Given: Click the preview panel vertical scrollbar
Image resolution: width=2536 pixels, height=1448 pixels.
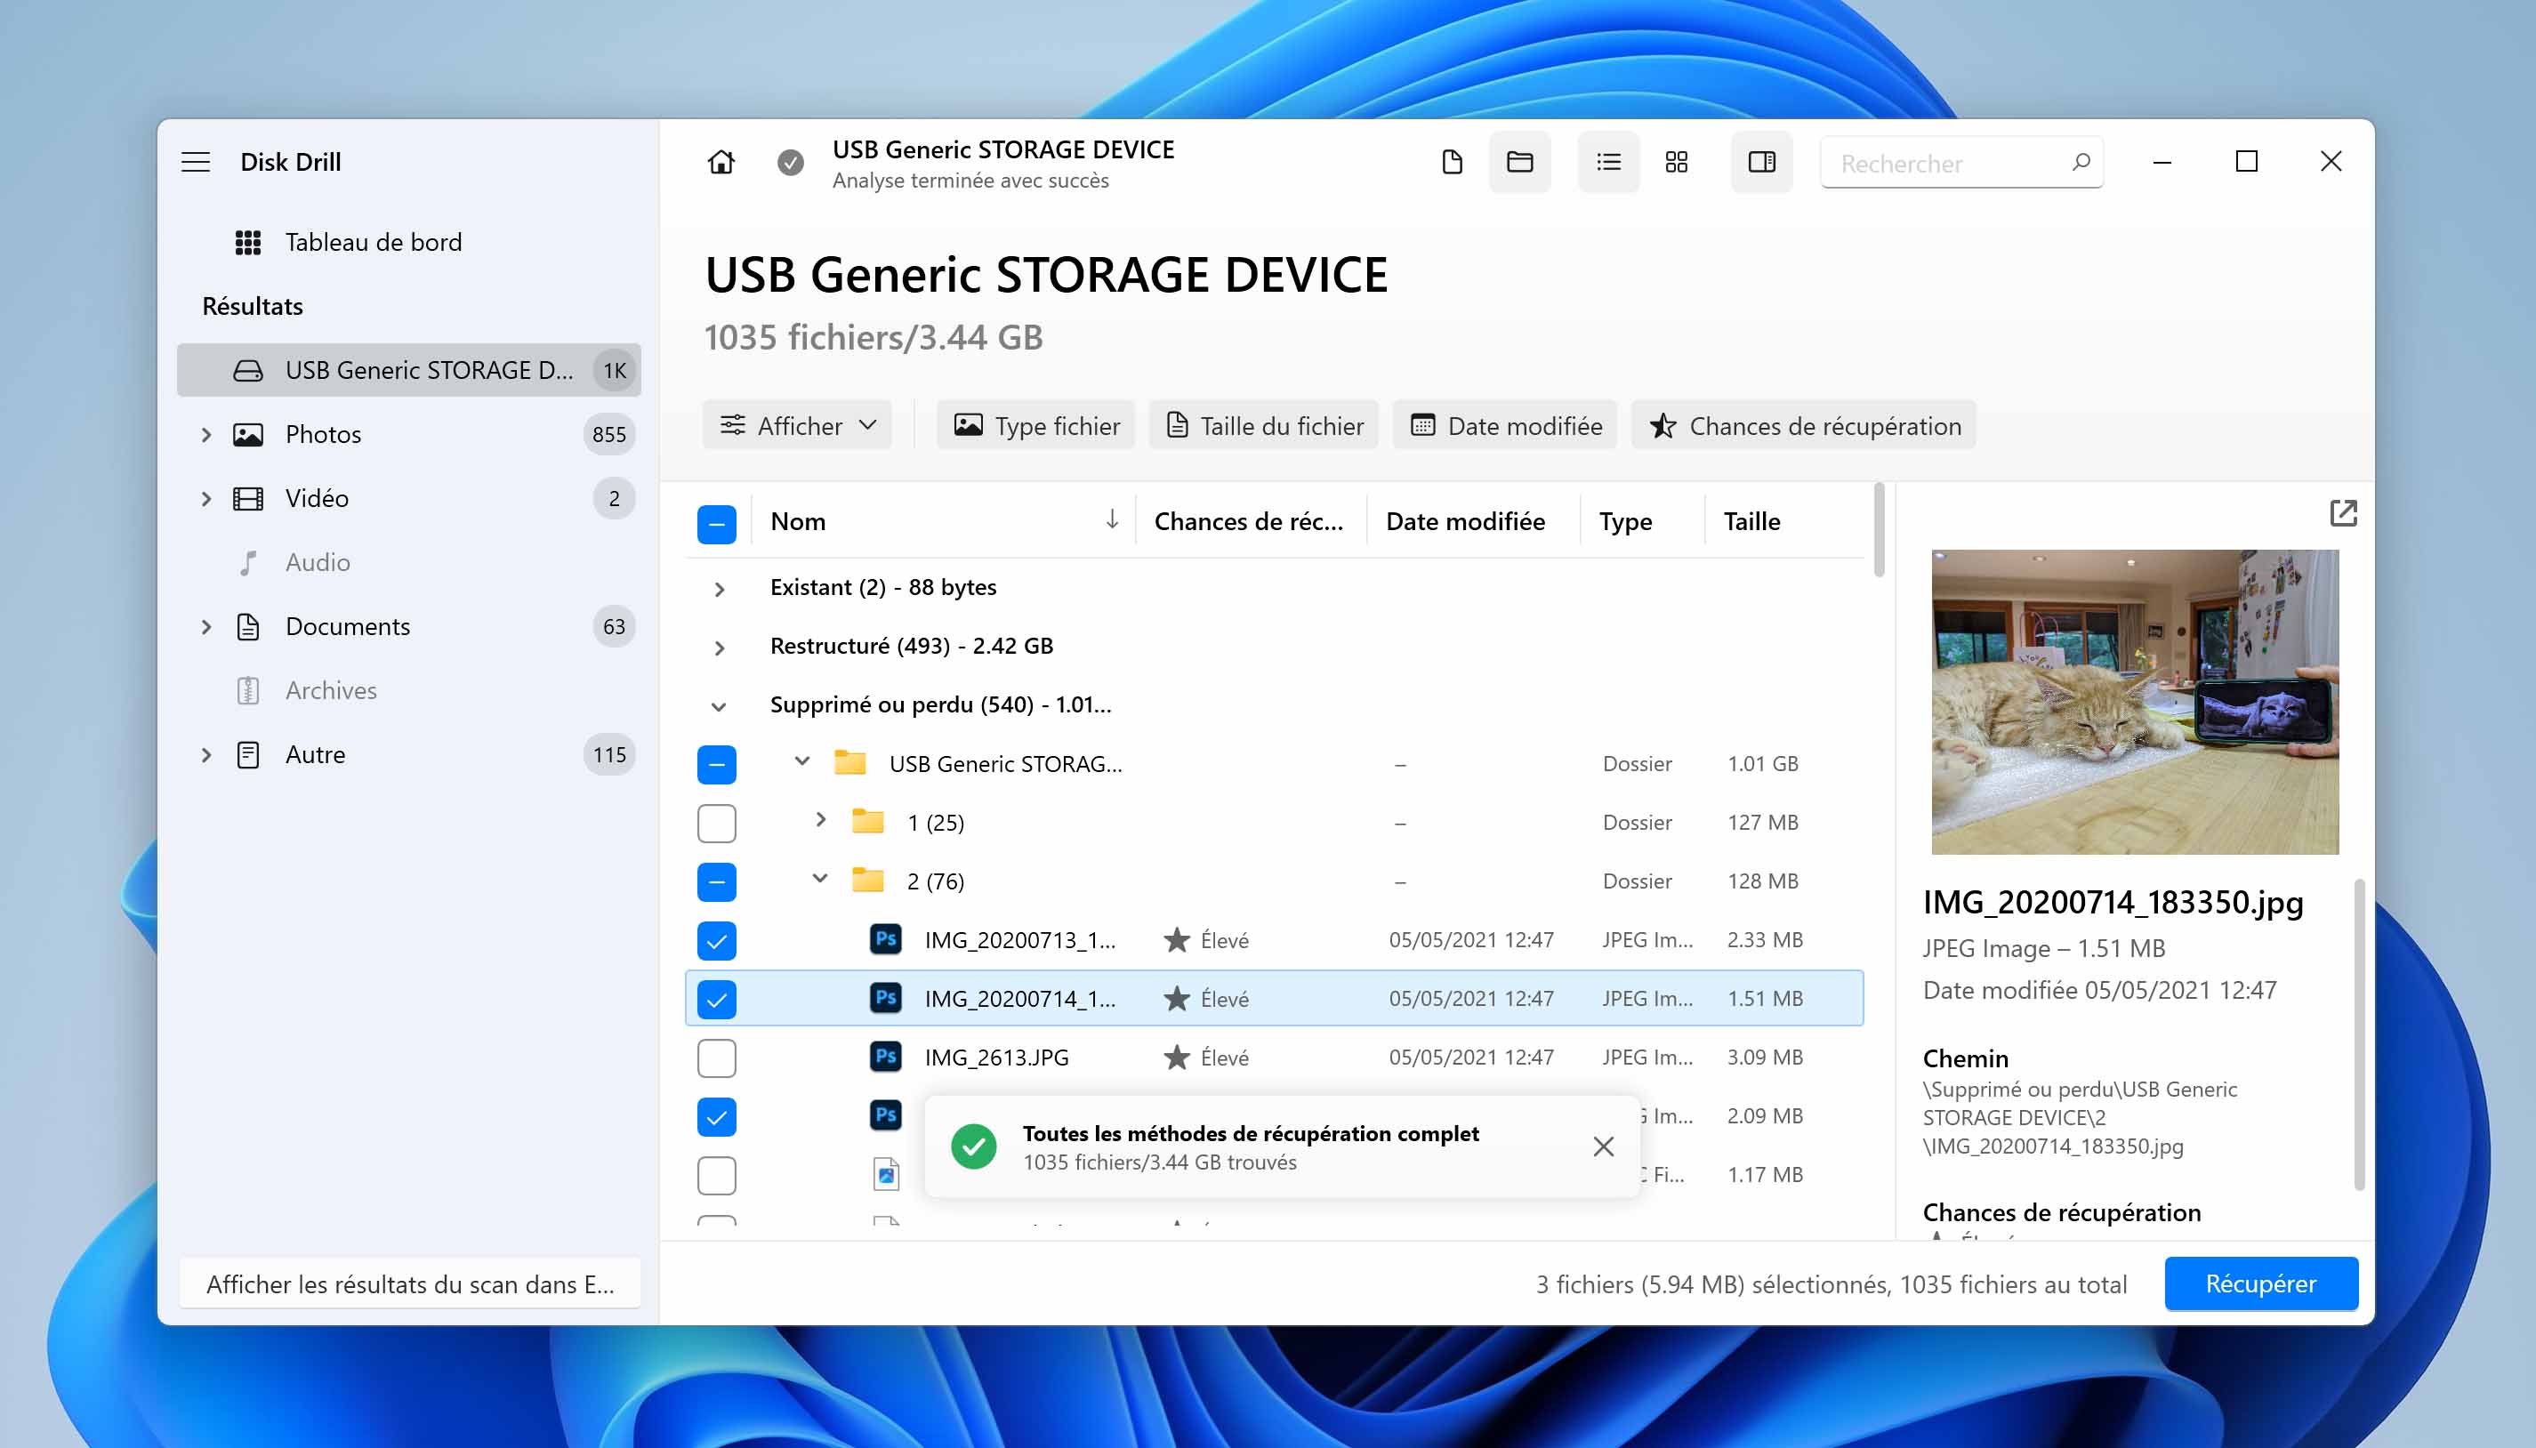Looking at the screenshot, I should [2359, 1034].
